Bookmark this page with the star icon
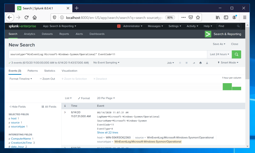This screenshot has width=255, height=153. tap(198, 17)
